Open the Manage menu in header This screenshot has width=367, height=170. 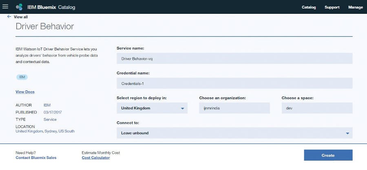(x=355, y=7)
